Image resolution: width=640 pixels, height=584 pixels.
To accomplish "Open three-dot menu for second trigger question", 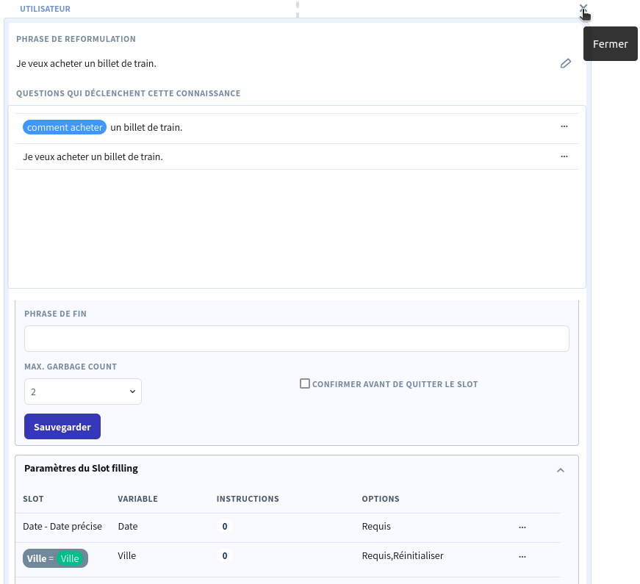I will 564,156.
